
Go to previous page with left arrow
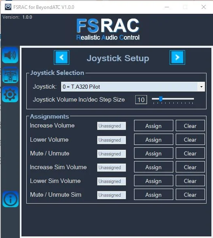tap(62, 57)
